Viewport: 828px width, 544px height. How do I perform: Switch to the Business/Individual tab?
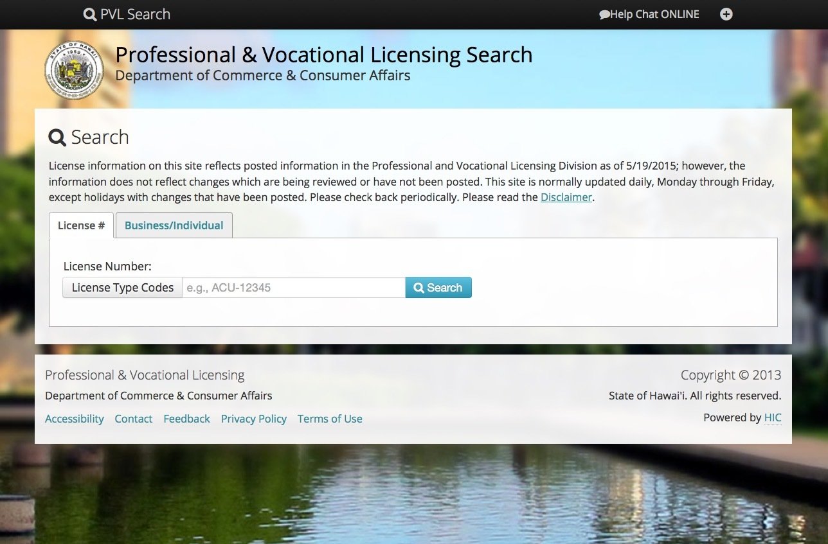tap(174, 225)
